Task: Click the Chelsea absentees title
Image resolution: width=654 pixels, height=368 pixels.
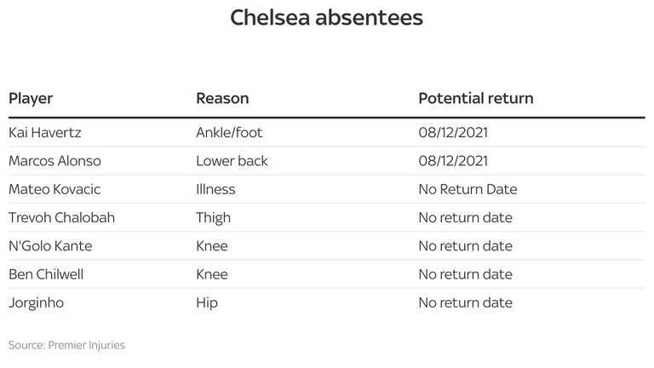Action: coord(327,18)
